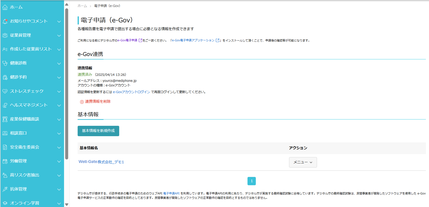Expand ストレスチェック chevron
Screen dimensions: 429x207
pos(59,91)
